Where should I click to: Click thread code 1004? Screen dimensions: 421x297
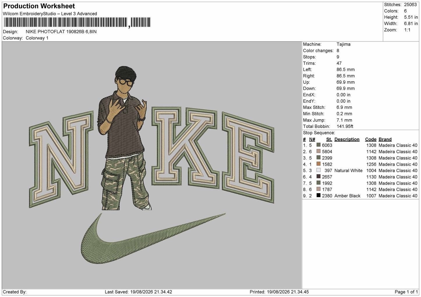click(371, 171)
